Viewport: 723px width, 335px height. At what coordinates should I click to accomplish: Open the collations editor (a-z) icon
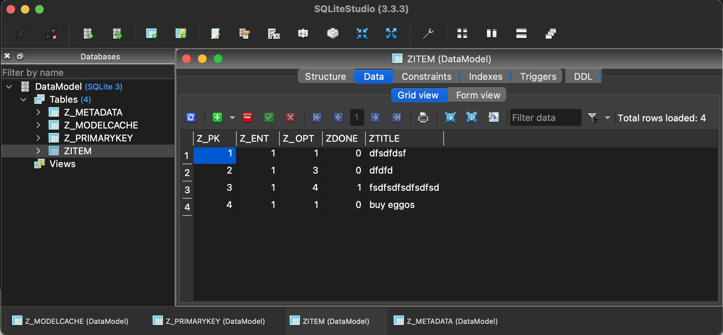pyautogui.click(x=303, y=34)
